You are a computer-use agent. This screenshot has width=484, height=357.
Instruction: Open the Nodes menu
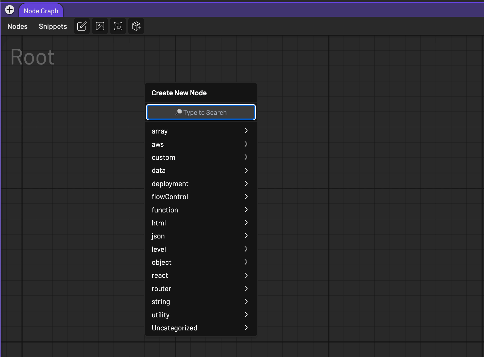coord(18,26)
